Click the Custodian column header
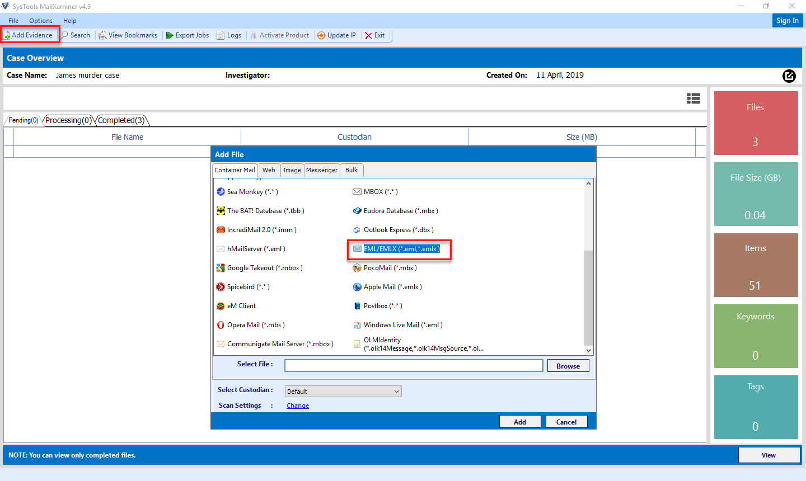806x481 pixels. [x=354, y=137]
